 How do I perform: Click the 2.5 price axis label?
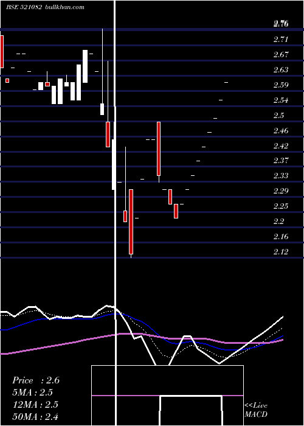278,116
